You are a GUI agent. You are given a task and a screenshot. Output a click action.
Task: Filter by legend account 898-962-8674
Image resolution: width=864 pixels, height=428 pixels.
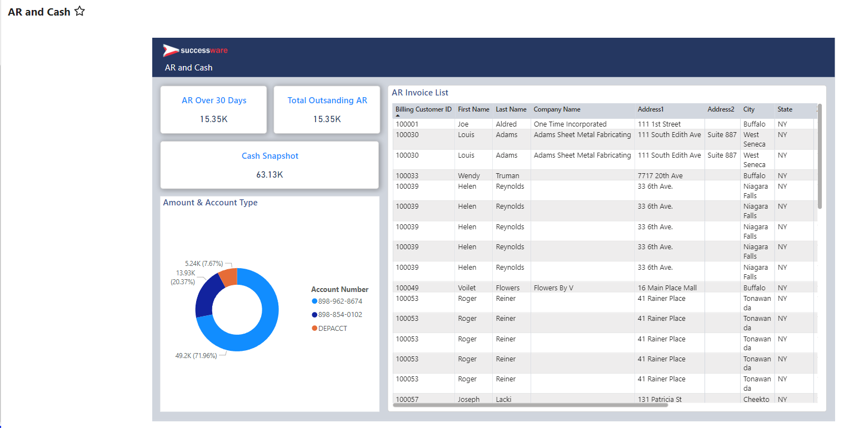(x=337, y=301)
